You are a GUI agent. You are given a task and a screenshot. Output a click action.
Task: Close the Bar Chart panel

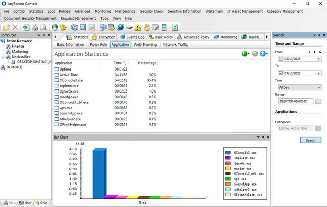268,137
